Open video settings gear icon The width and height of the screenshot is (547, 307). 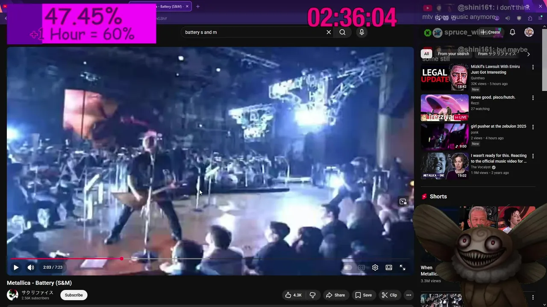pyautogui.click(x=375, y=267)
